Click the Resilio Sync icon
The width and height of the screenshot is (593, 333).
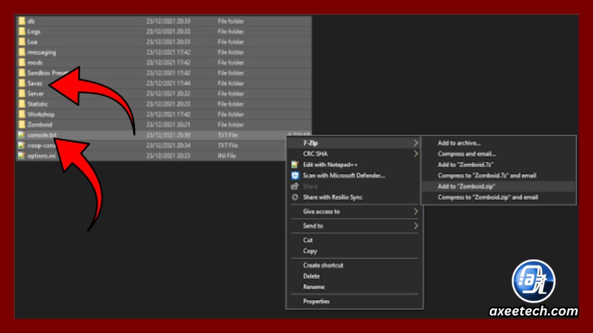coord(295,197)
